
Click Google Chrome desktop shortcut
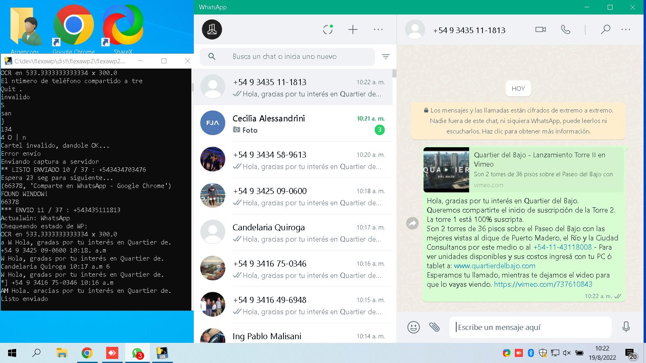tap(73, 29)
